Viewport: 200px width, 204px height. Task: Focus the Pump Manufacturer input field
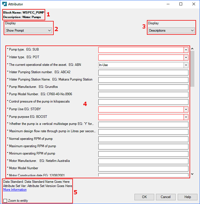[x=143, y=87]
